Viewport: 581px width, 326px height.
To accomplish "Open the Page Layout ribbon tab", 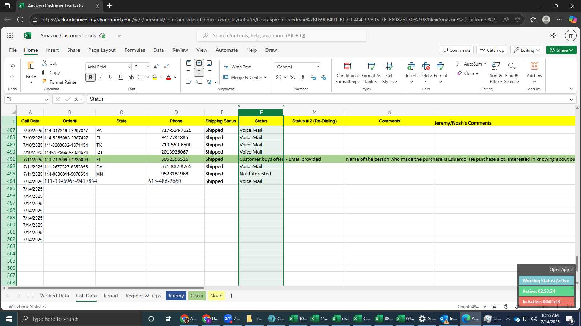I will coord(102,50).
